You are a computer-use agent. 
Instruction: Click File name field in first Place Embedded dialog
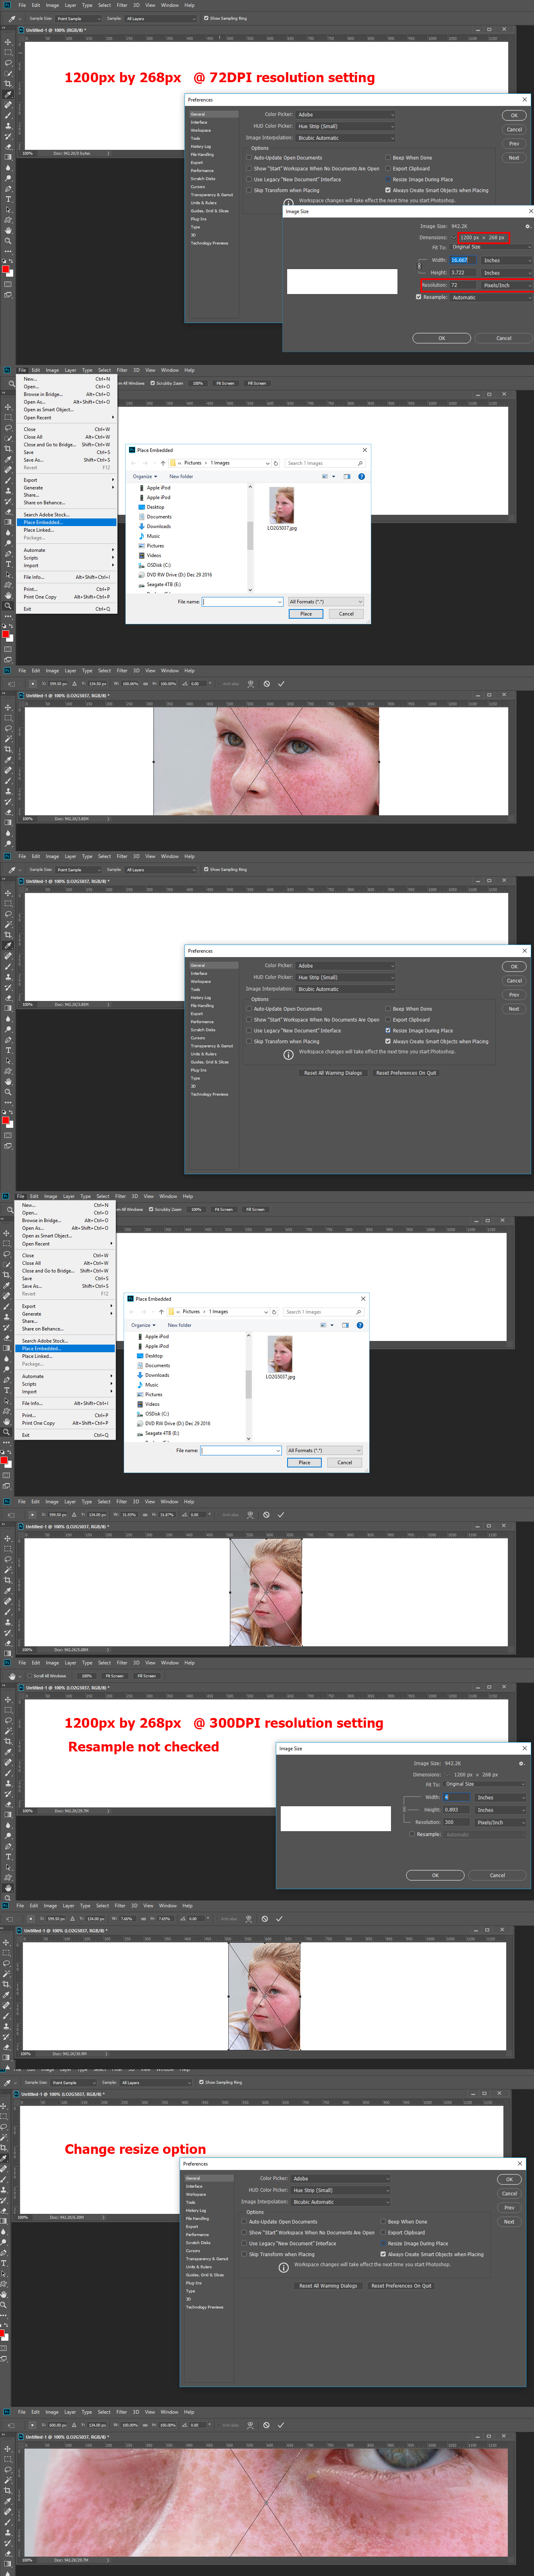(243, 601)
